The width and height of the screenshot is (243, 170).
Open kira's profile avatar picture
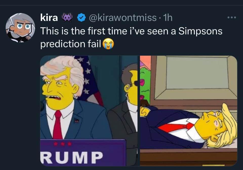20,28
